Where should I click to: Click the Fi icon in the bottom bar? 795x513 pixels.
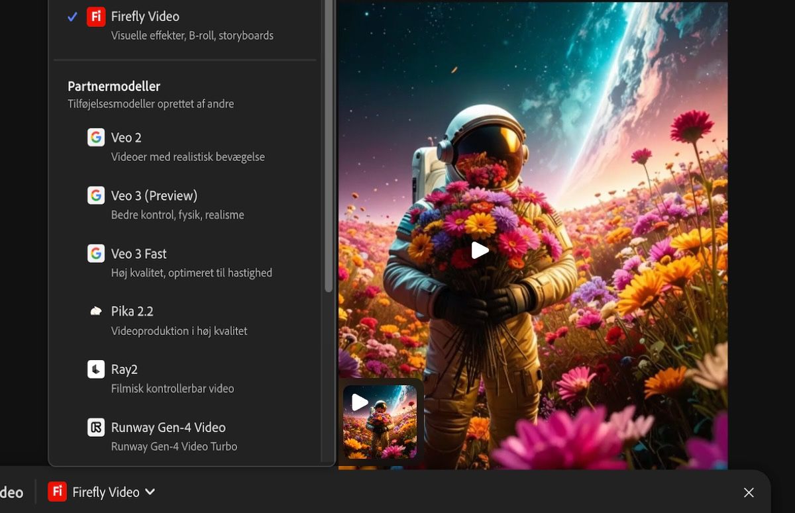click(x=57, y=492)
